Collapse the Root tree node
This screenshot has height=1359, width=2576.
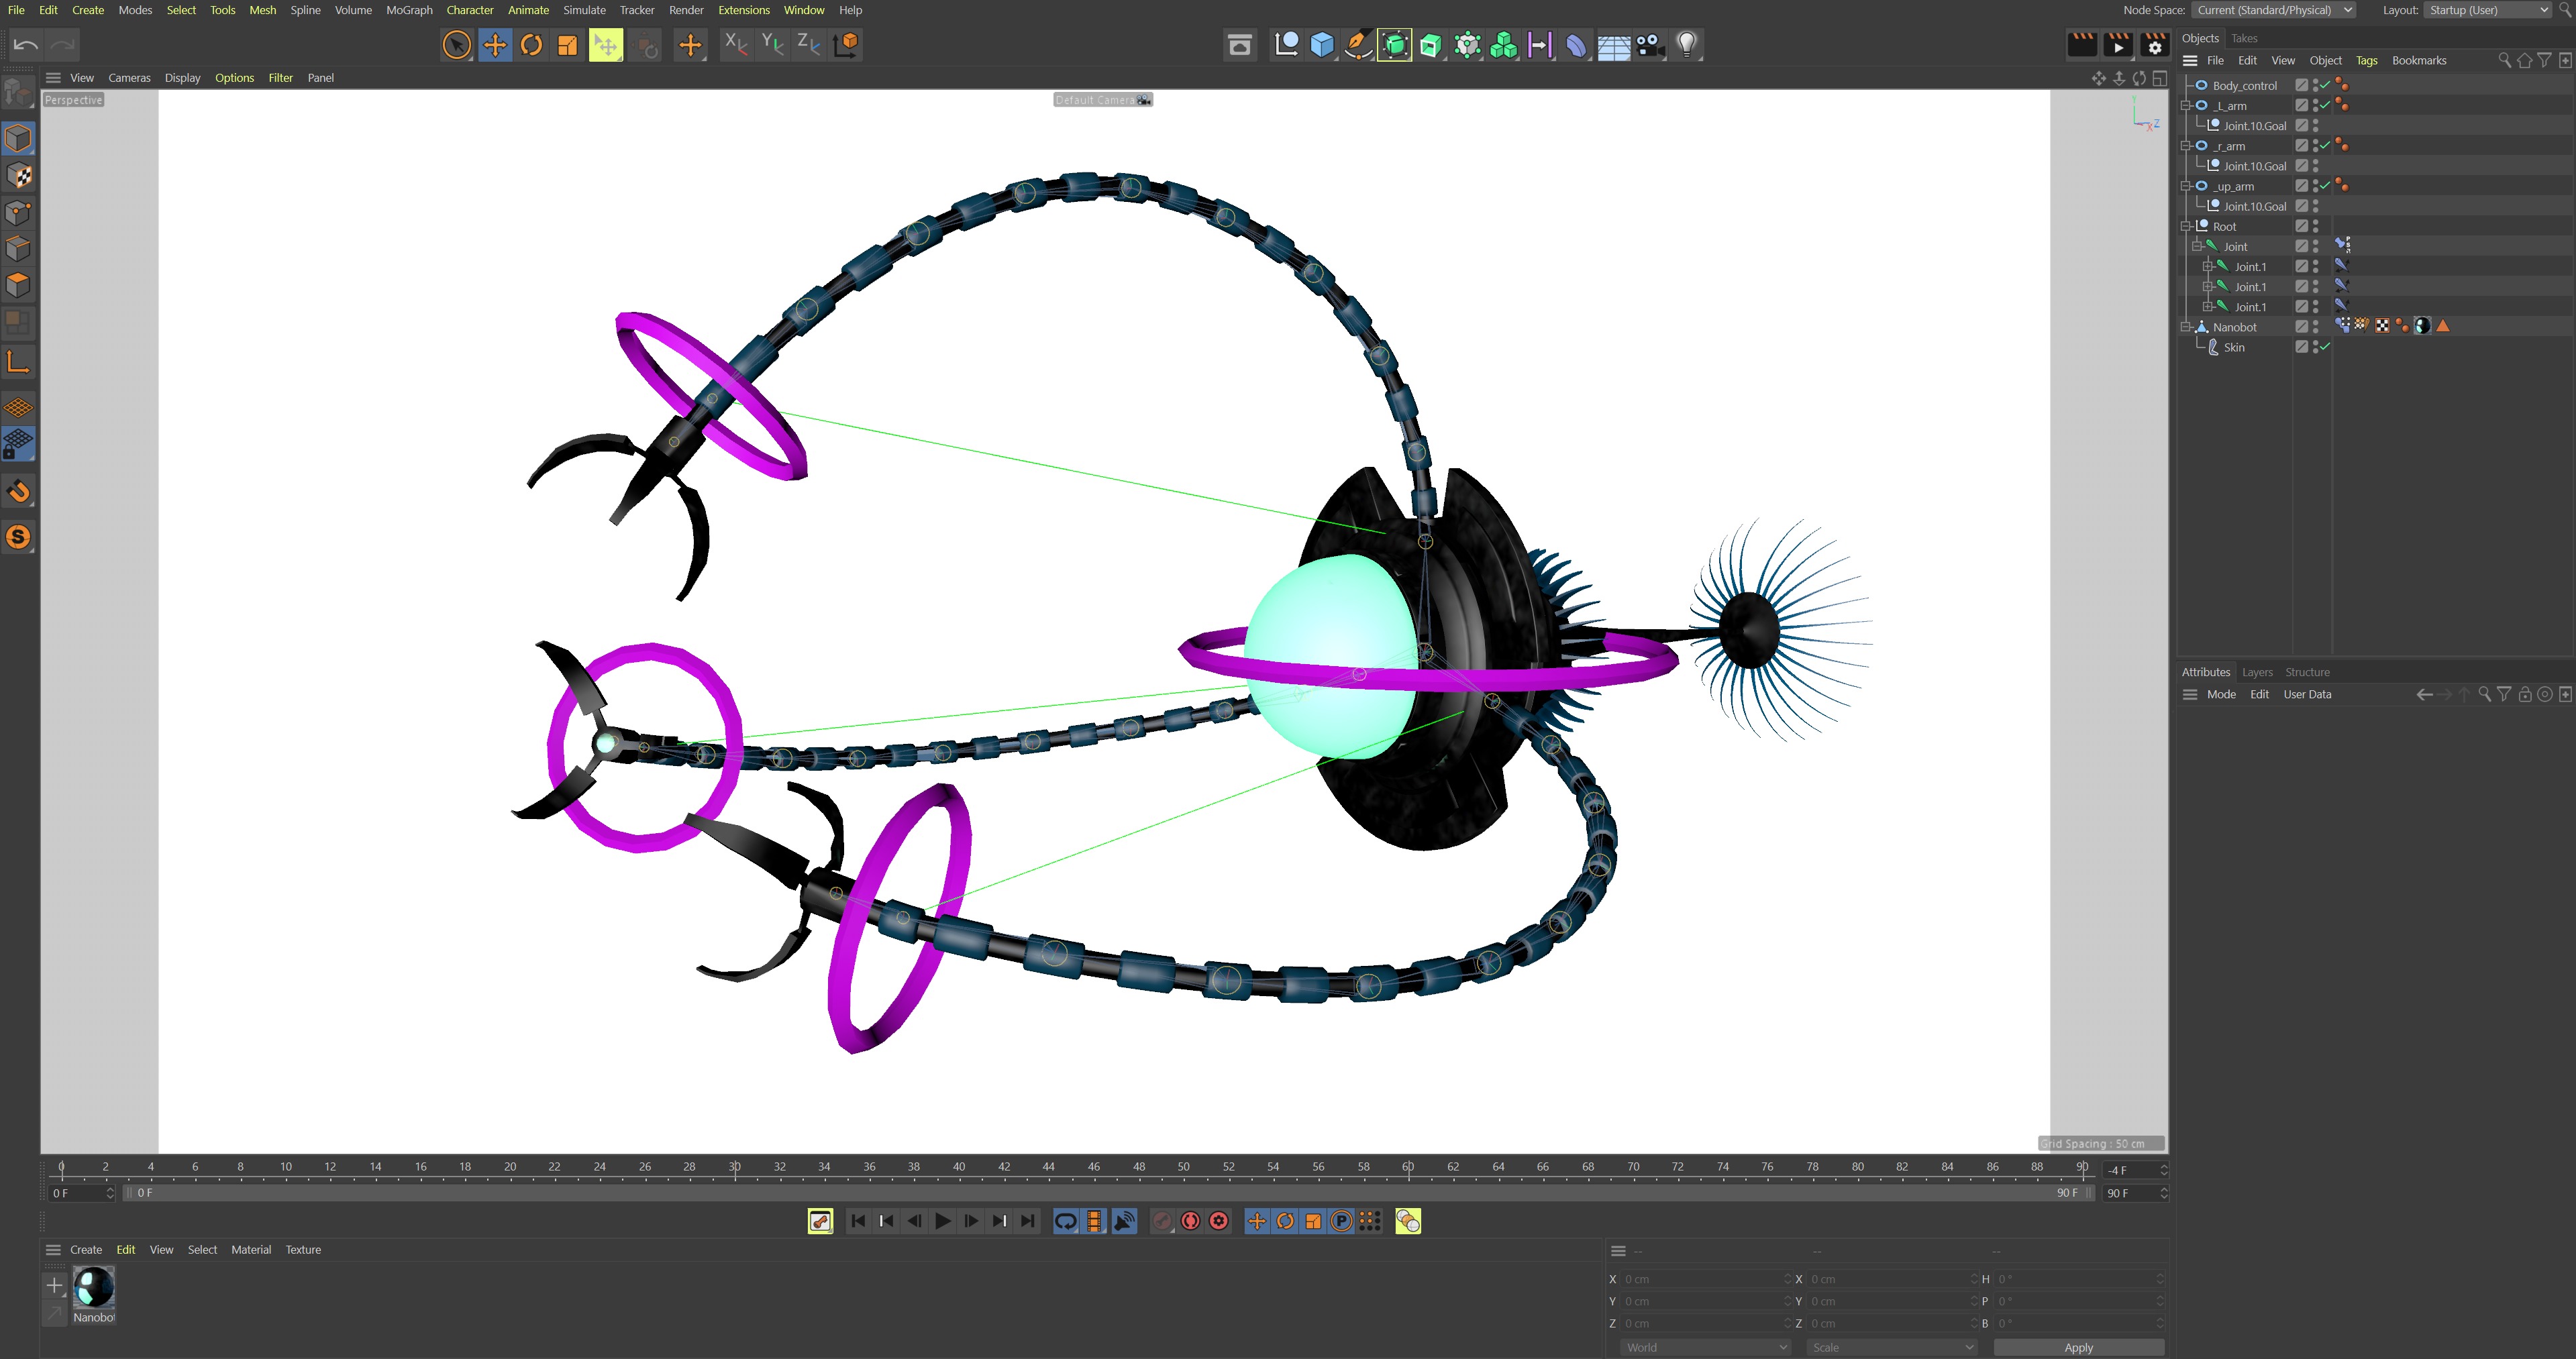[2187, 226]
